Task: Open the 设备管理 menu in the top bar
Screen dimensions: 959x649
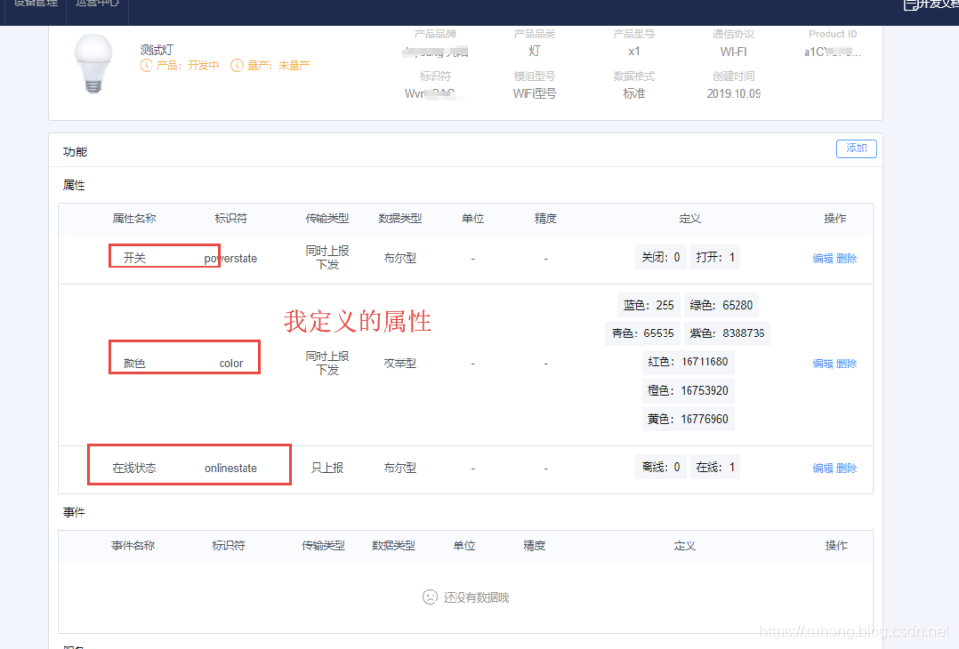Action: [x=35, y=4]
